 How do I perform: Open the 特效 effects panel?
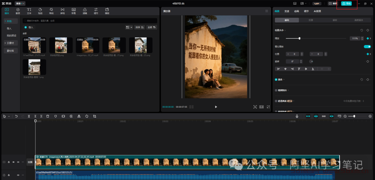(51, 11)
